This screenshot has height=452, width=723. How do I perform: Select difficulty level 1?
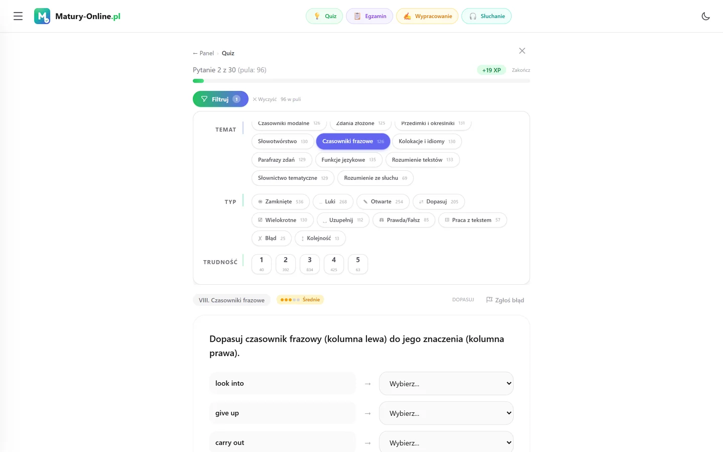point(262,264)
